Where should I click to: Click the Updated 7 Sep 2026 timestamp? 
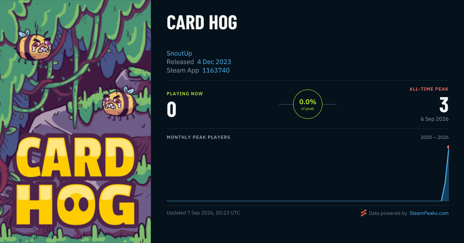[x=203, y=213]
